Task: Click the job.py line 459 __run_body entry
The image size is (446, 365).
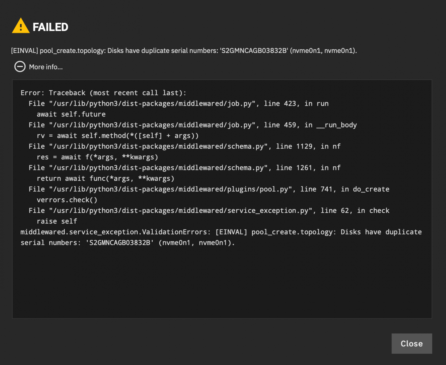Action: pyautogui.click(x=193, y=125)
